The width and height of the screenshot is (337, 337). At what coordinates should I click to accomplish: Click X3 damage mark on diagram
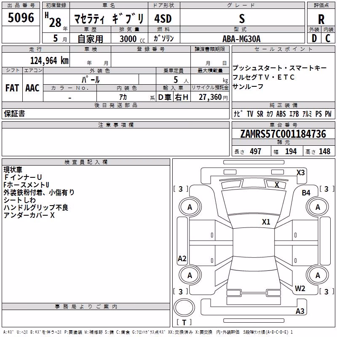[x=300, y=173]
